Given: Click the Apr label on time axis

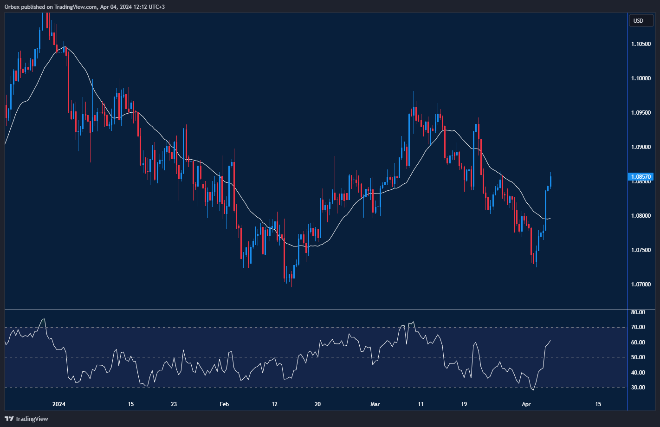Looking at the screenshot, I should click(526, 404).
